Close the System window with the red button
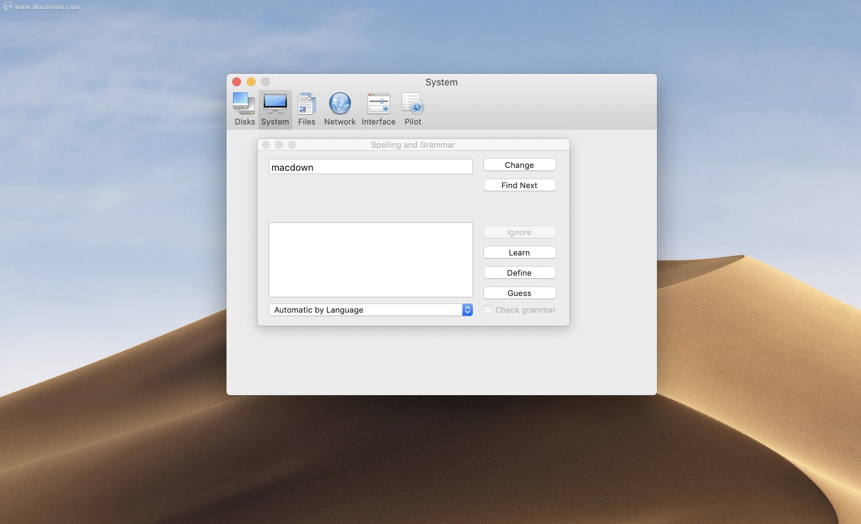This screenshot has height=524, width=861. click(x=237, y=82)
